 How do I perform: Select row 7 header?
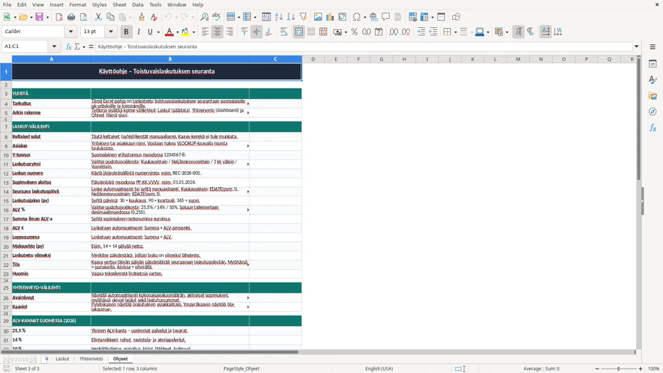6,127
